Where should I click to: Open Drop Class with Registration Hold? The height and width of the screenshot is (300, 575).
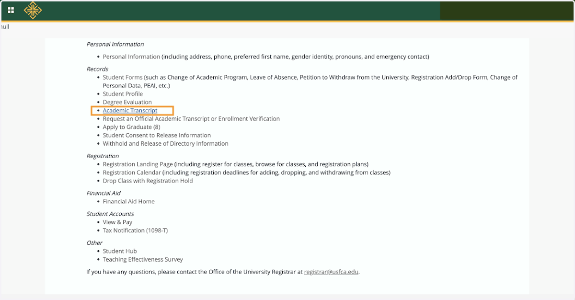[x=148, y=181]
